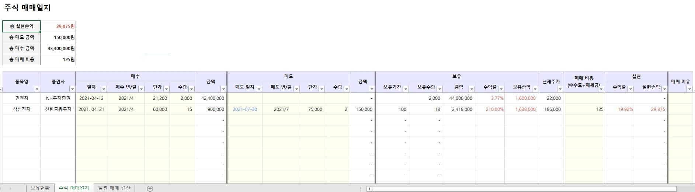The image size is (695, 192).
Task: Open the 수량 filter dropdown under 매도
Action: tap(347, 89)
